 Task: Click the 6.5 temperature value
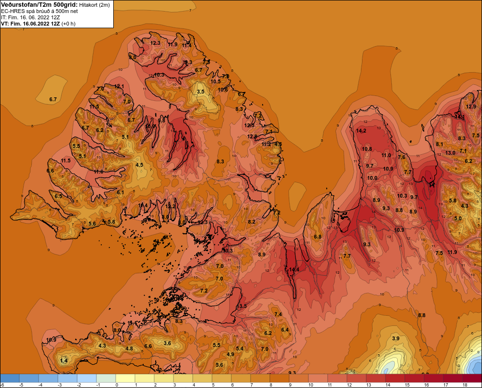(x=58, y=196)
